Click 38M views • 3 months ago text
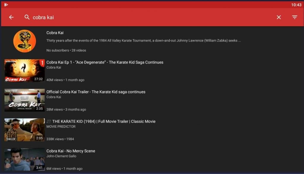This screenshot has height=174, width=304. [x=66, y=109]
